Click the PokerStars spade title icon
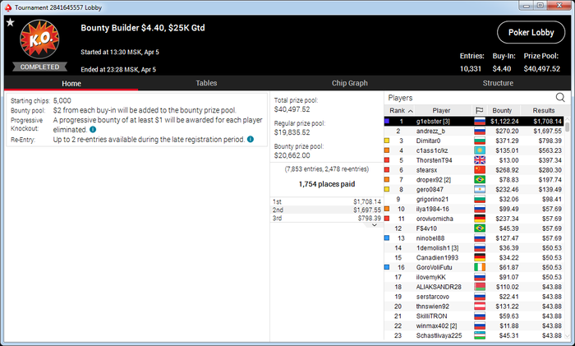Viewport: 575px width, 346px height. [x=8, y=7]
